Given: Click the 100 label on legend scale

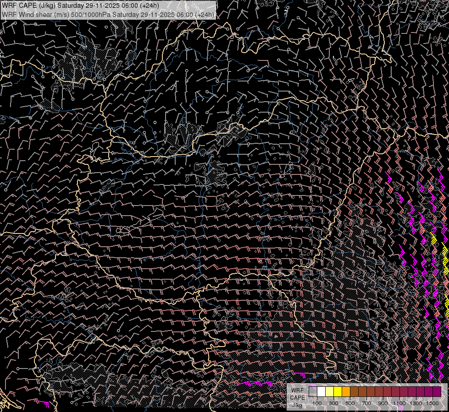Looking at the screenshot, I should (x=317, y=403).
